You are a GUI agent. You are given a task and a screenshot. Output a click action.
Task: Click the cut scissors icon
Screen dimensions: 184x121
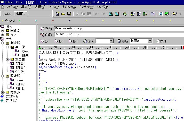tap(77, 14)
